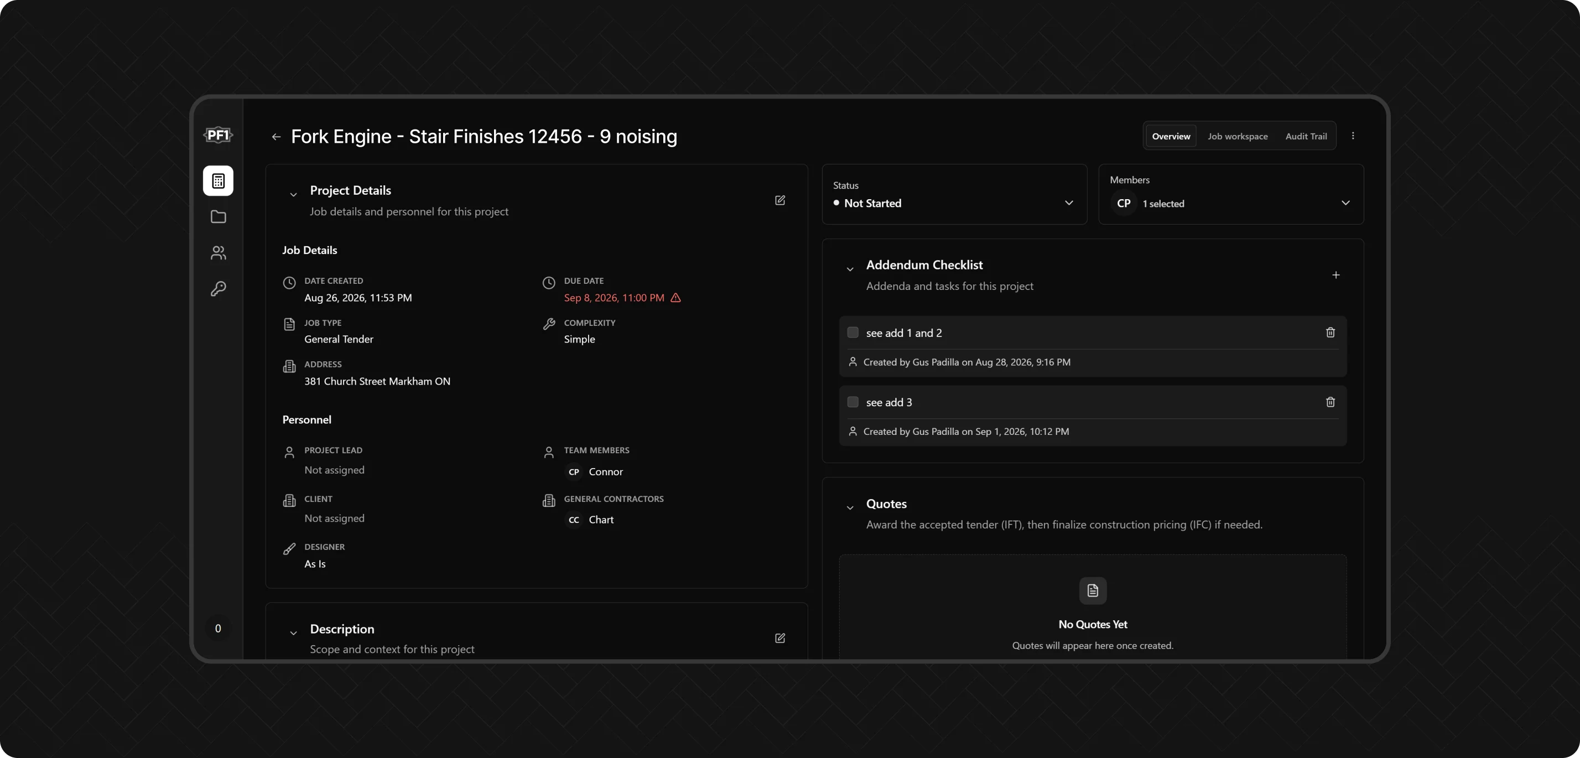
Task: Add addendum item with plus icon
Action: [x=1335, y=276]
